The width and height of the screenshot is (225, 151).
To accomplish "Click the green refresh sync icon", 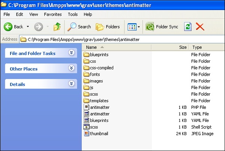I will (x=187, y=26).
